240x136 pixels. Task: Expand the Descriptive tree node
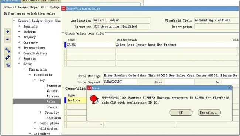pos(35,123)
